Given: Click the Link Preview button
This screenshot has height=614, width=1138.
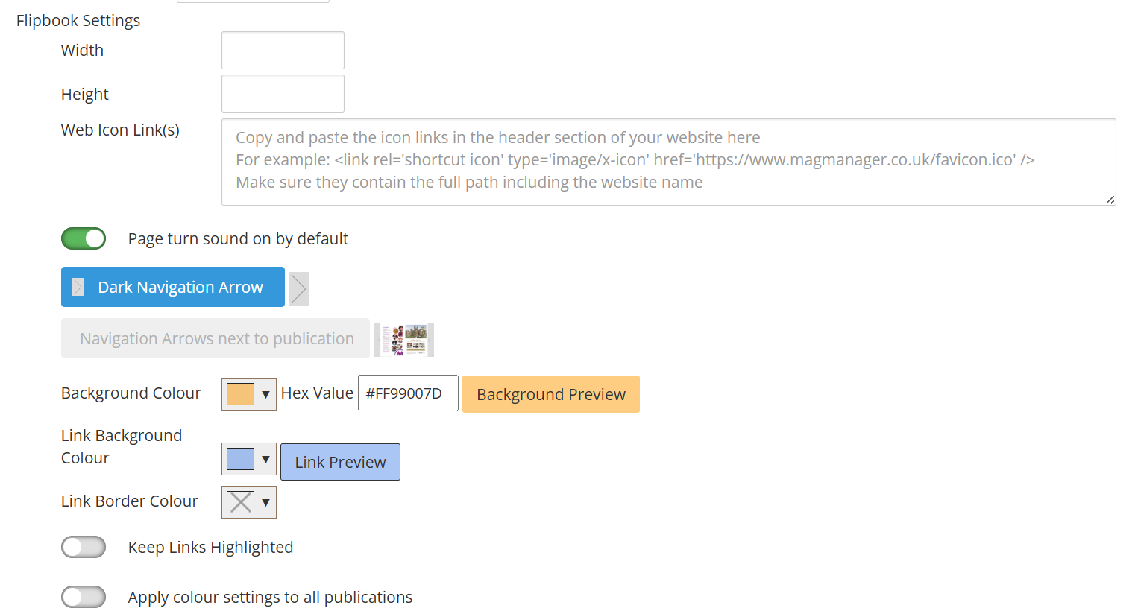Looking at the screenshot, I should coord(340,462).
